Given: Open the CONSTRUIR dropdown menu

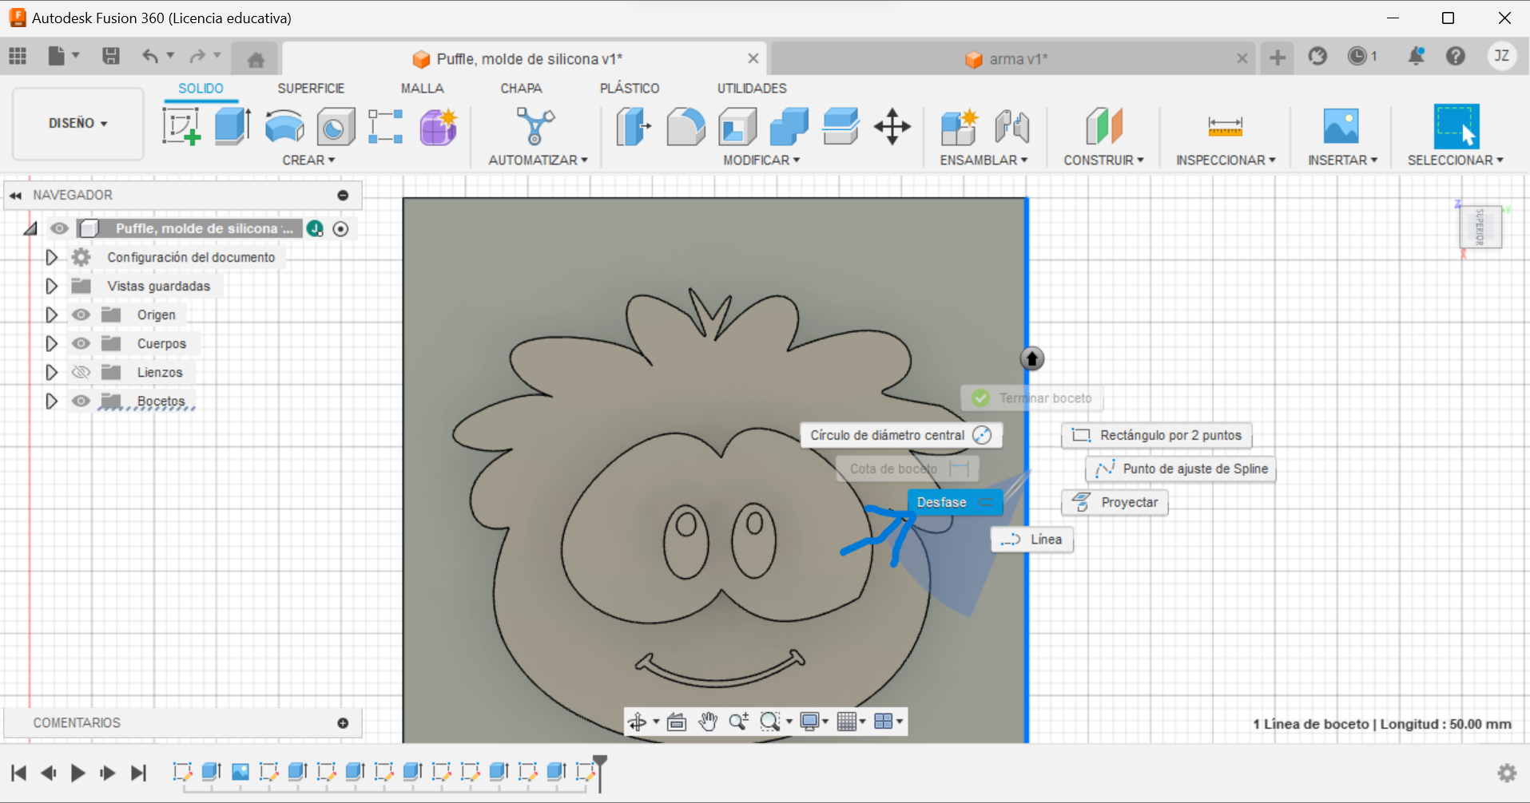Looking at the screenshot, I should pyautogui.click(x=1103, y=160).
